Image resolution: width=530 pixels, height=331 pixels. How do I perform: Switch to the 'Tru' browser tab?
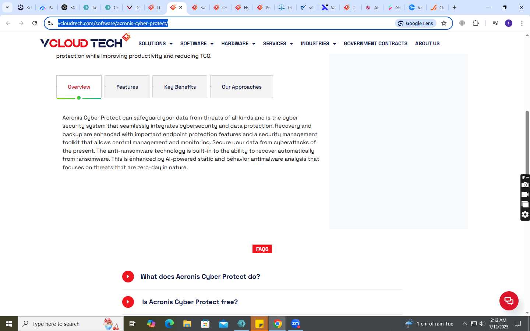pyautogui.click(x=285, y=7)
